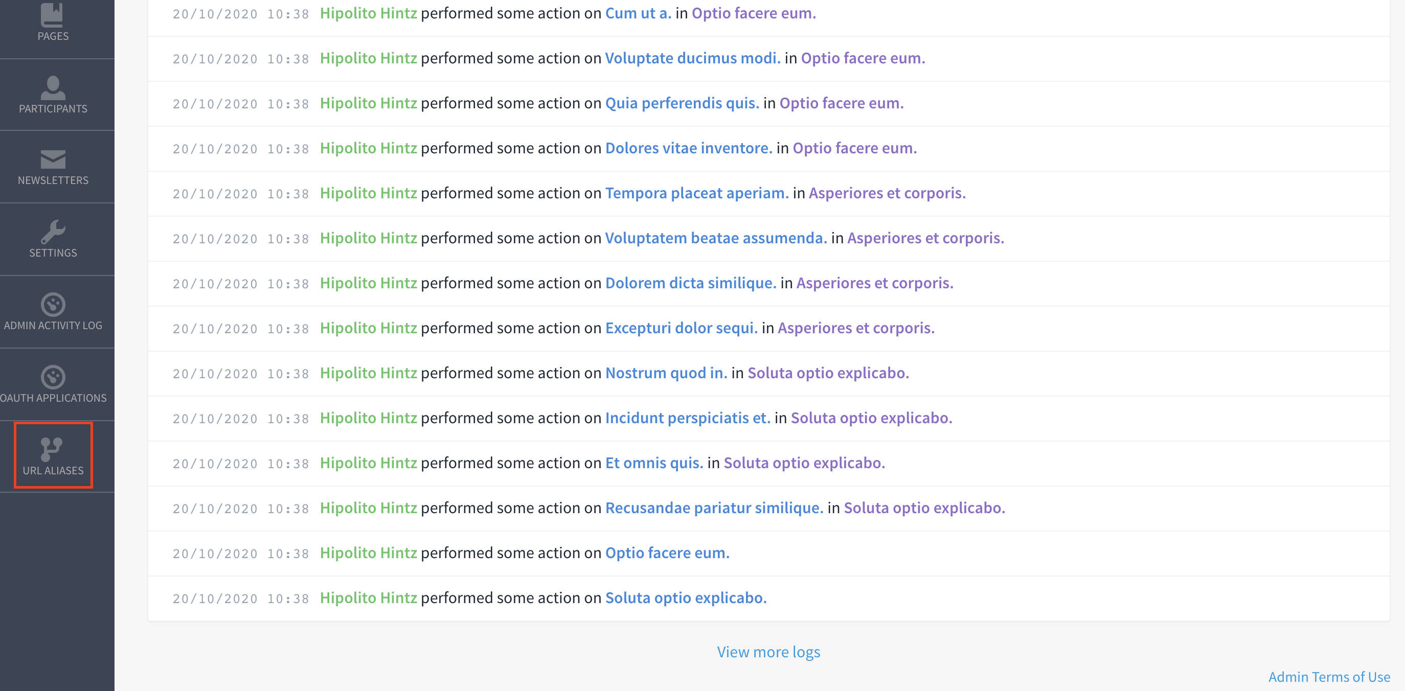The image size is (1405, 691).
Task: Open Et omnis quis. link
Action: [x=654, y=463]
